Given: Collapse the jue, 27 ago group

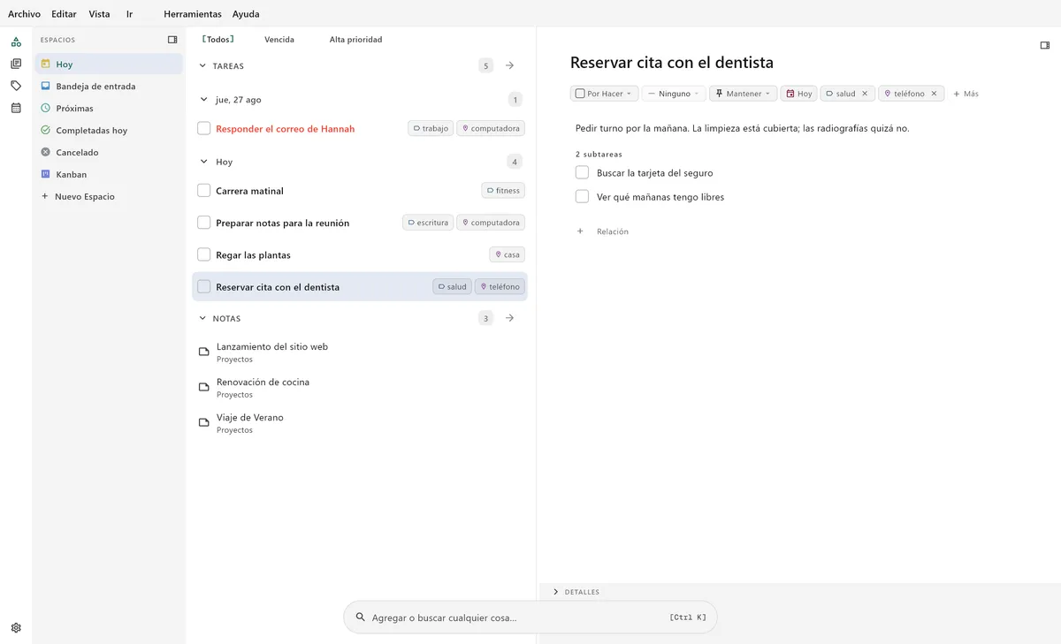Looking at the screenshot, I should [204, 100].
